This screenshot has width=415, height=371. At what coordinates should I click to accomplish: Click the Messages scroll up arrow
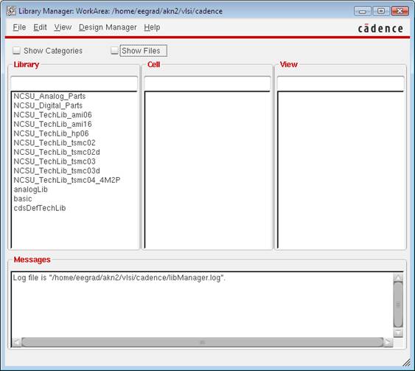[x=398, y=277]
